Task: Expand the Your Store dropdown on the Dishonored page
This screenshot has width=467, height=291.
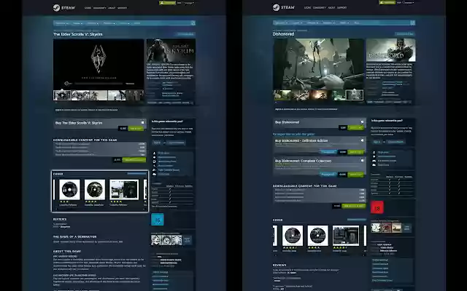Action: pyautogui.click(x=280, y=23)
